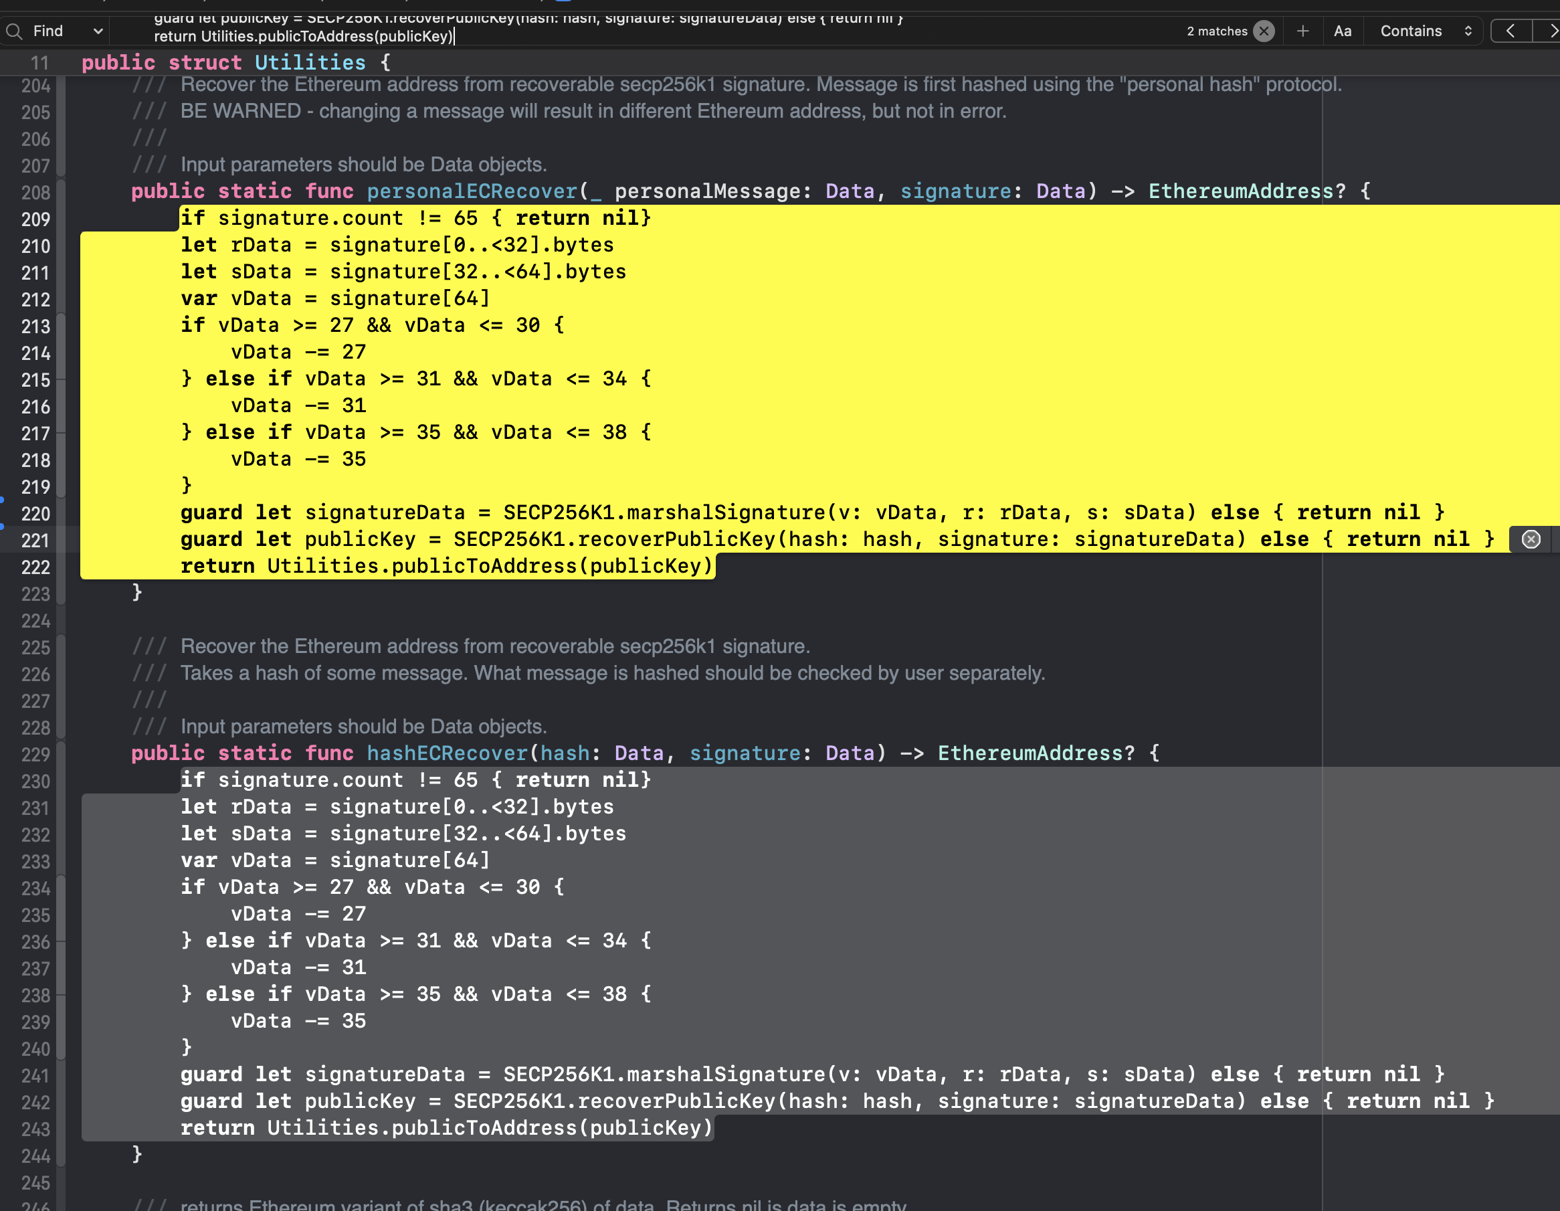
Task: Click the closing brace on line 244
Action: (x=137, y=1154)
